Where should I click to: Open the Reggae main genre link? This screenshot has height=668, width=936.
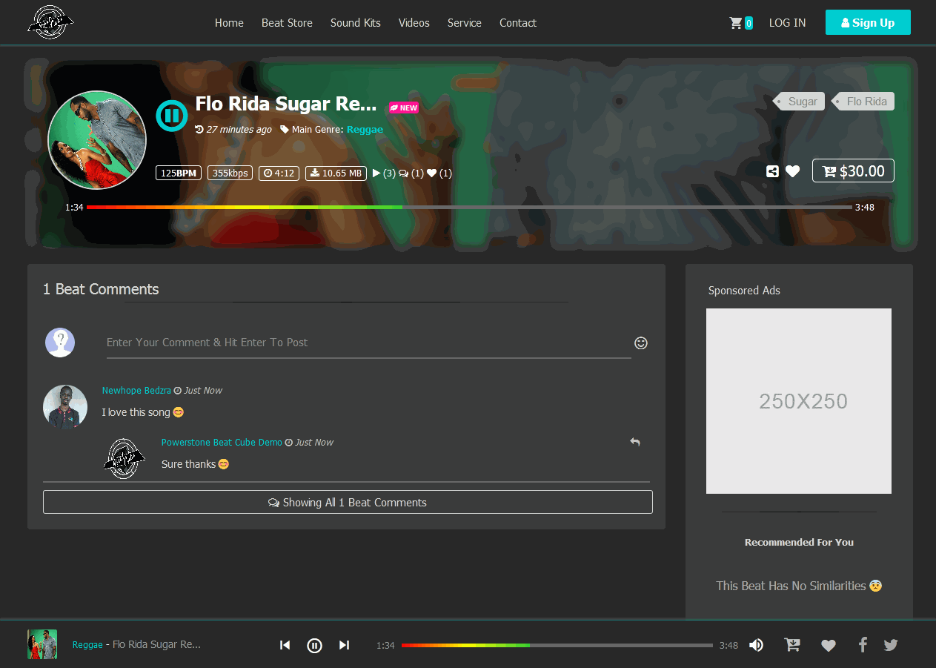point(364,129)
